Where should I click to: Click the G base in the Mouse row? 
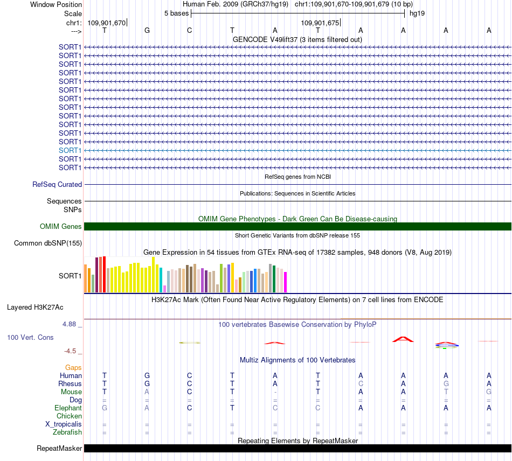(x=488, y=392)
